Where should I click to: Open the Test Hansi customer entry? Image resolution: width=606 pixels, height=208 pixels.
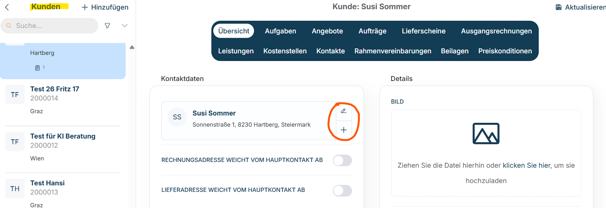click(63, 191)
